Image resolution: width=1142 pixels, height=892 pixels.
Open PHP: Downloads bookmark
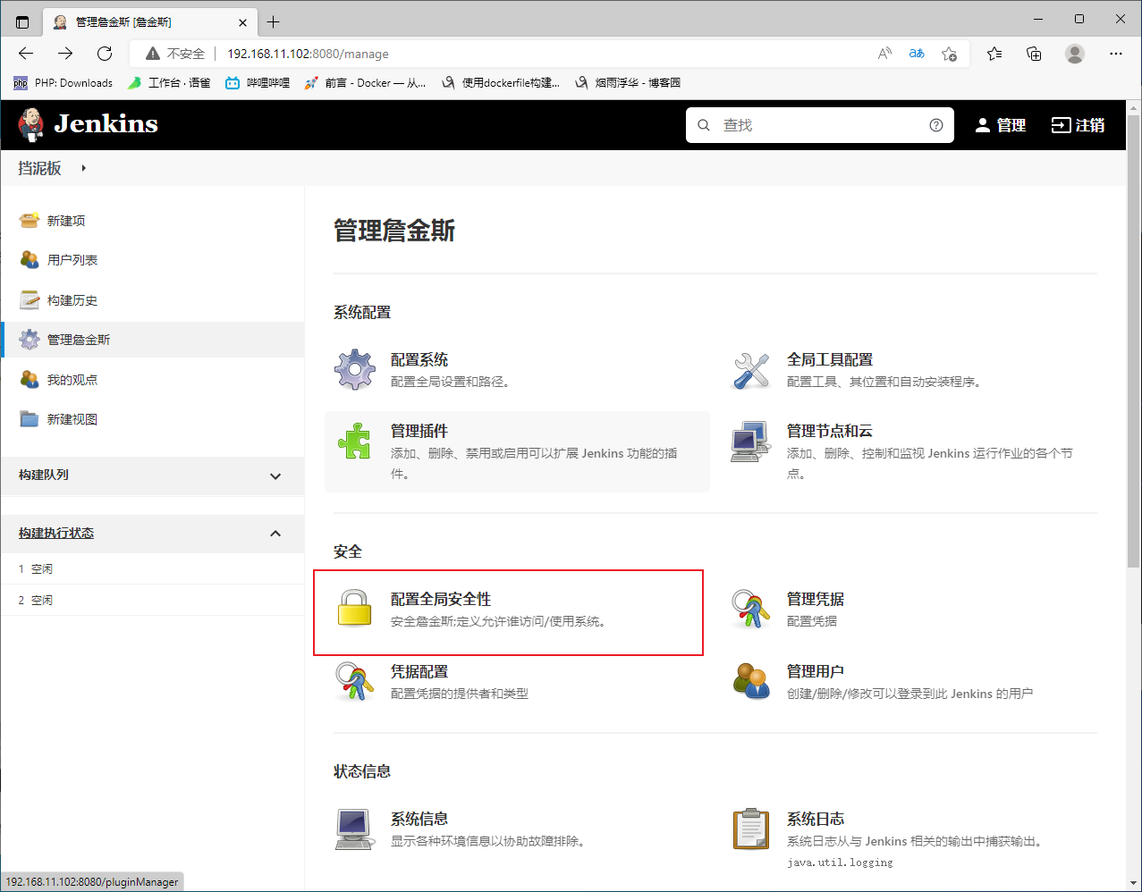coord(63,82)
